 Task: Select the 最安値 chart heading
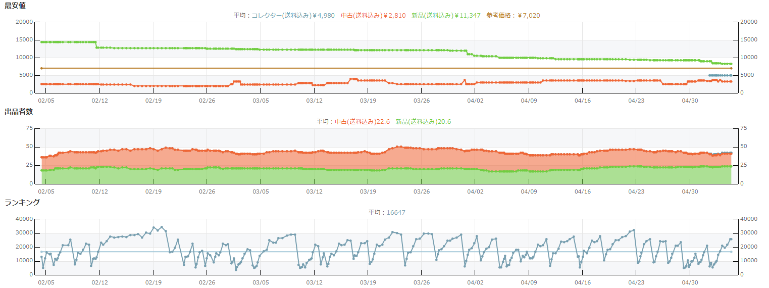(15, 6)
